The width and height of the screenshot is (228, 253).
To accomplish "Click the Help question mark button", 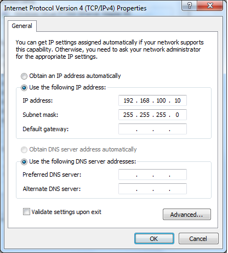I will point(190,5).
